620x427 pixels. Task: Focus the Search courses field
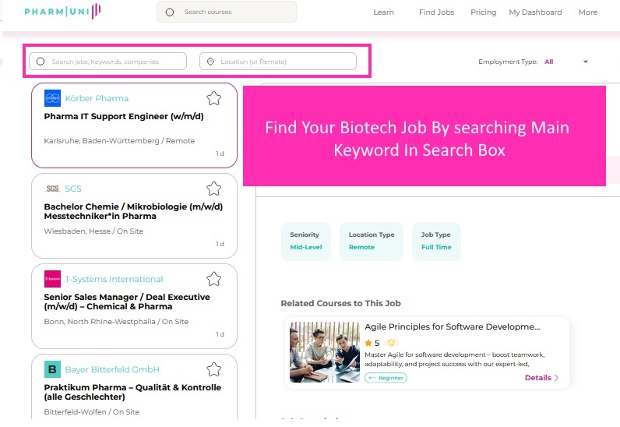click(x=227, y=12)
